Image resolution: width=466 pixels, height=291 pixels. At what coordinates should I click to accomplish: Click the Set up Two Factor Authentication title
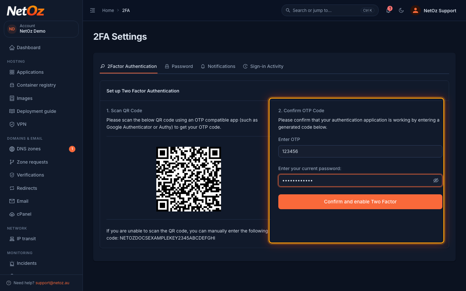143,91
